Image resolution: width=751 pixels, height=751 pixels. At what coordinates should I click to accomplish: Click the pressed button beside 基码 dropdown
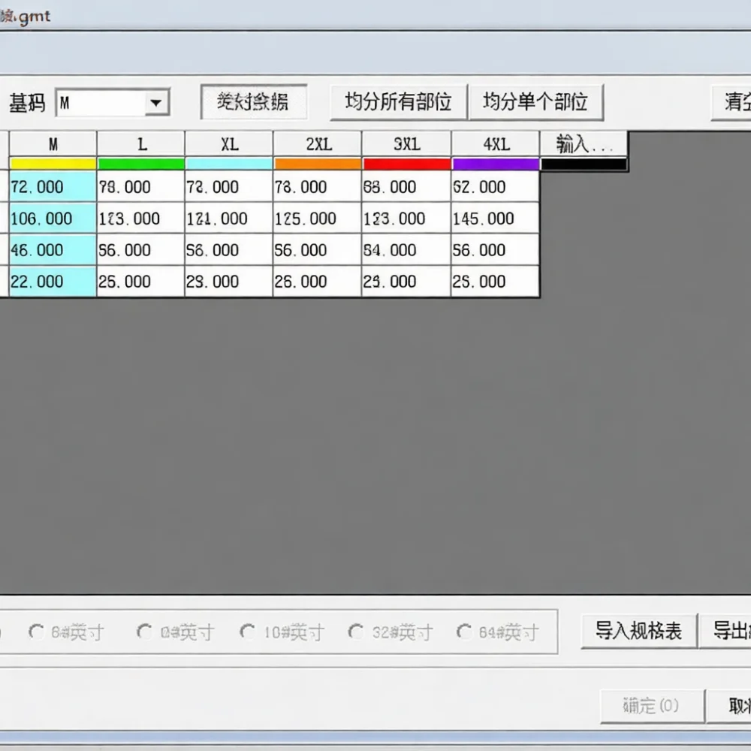point(254,102)
